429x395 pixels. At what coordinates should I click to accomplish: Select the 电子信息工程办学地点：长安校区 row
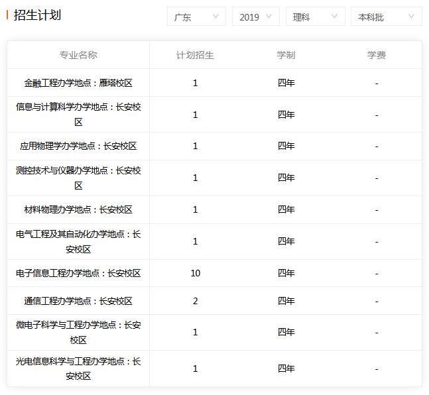click(x=215, y=273)
